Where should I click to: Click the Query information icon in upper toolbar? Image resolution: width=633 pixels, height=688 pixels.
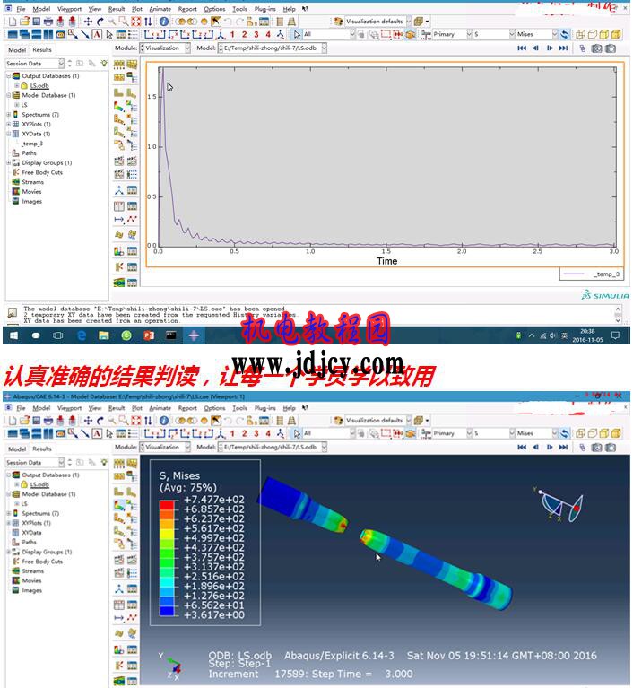pyautogui.click(x=163, y=21)
